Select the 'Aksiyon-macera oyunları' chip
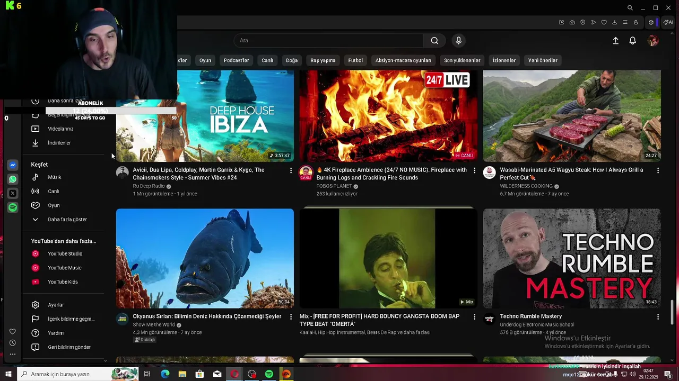 [403, 60]
